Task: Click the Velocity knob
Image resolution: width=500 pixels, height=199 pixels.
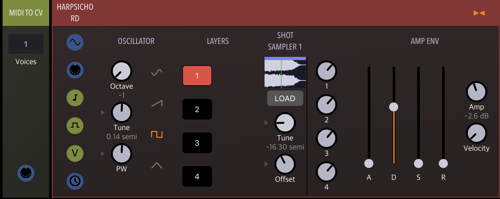Action: (476, 133)
